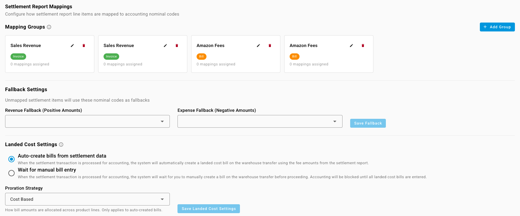Edit the second Sales Revenue group
The image size is (520, 216).
pyautogui.click(x=165, y=46)
